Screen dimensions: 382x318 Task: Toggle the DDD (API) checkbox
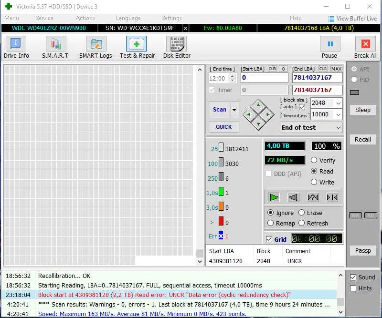pyautogui.click(x=268, y=174)
